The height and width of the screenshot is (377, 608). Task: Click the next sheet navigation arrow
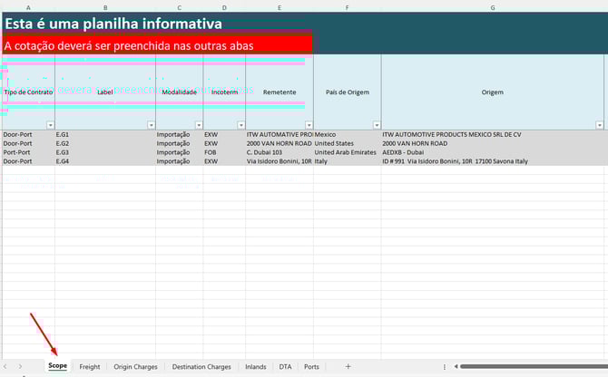coord(21,367)
